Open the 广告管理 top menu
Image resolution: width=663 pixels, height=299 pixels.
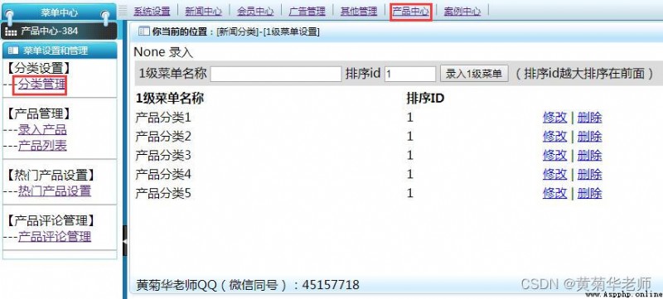click(x=307, y=12)
